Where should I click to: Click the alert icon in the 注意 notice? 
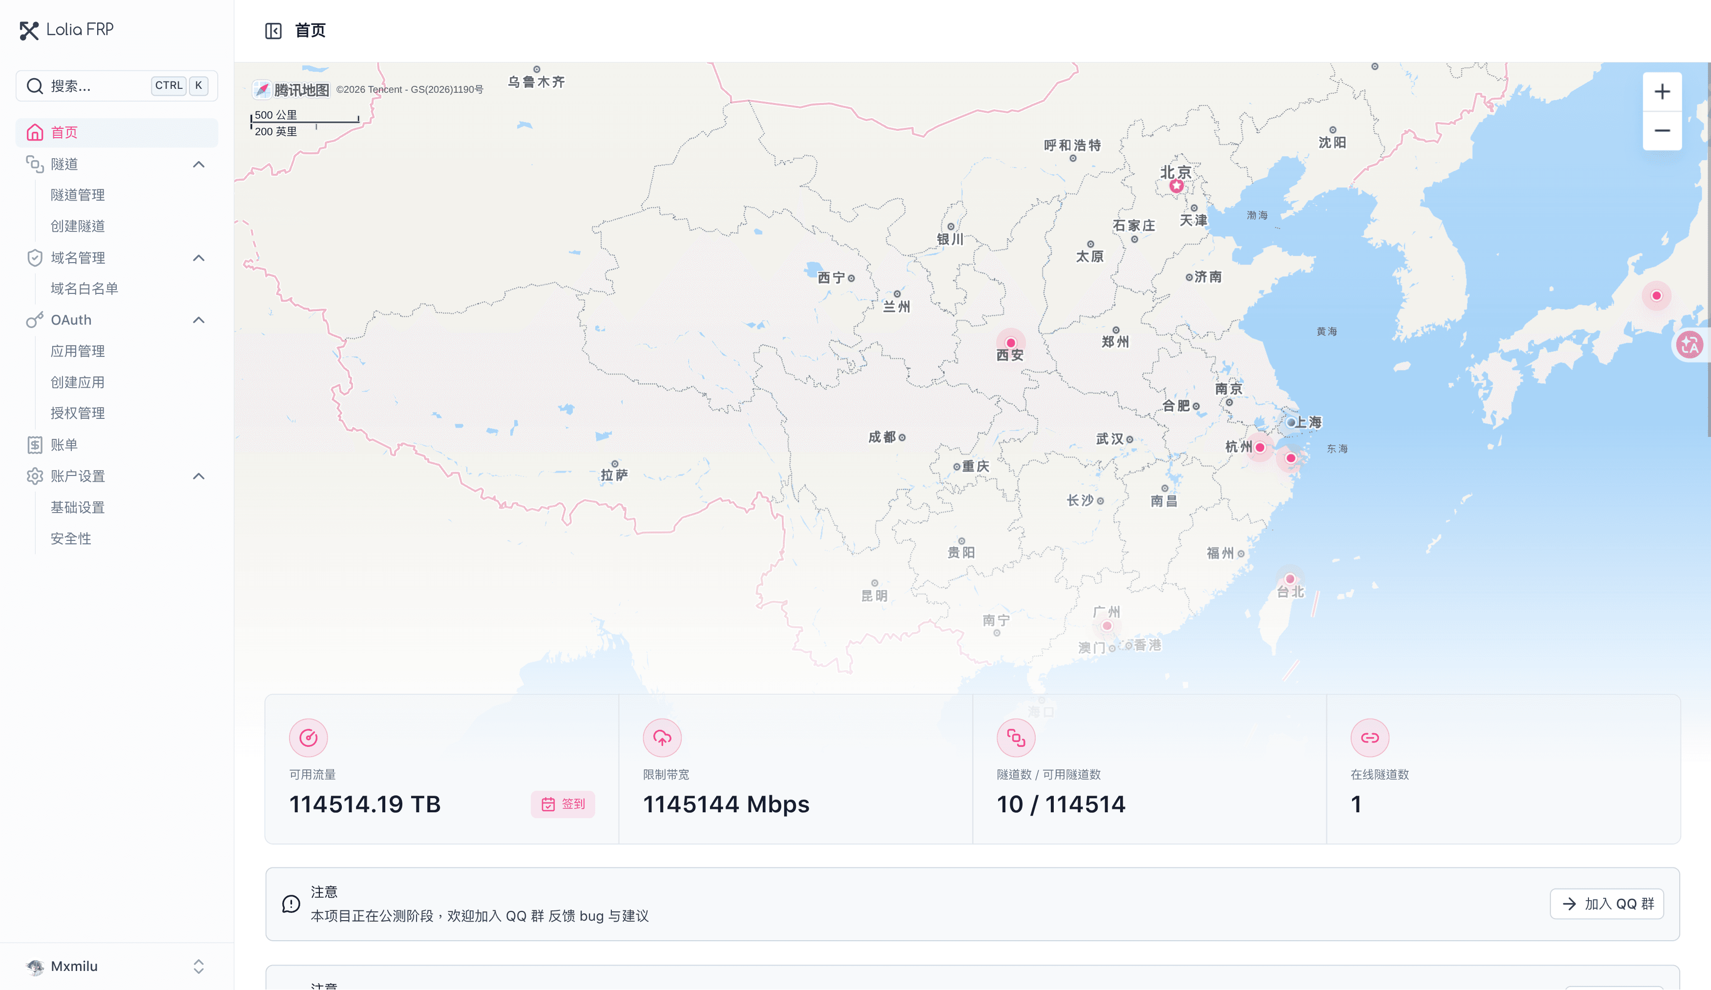coord(291,904)
